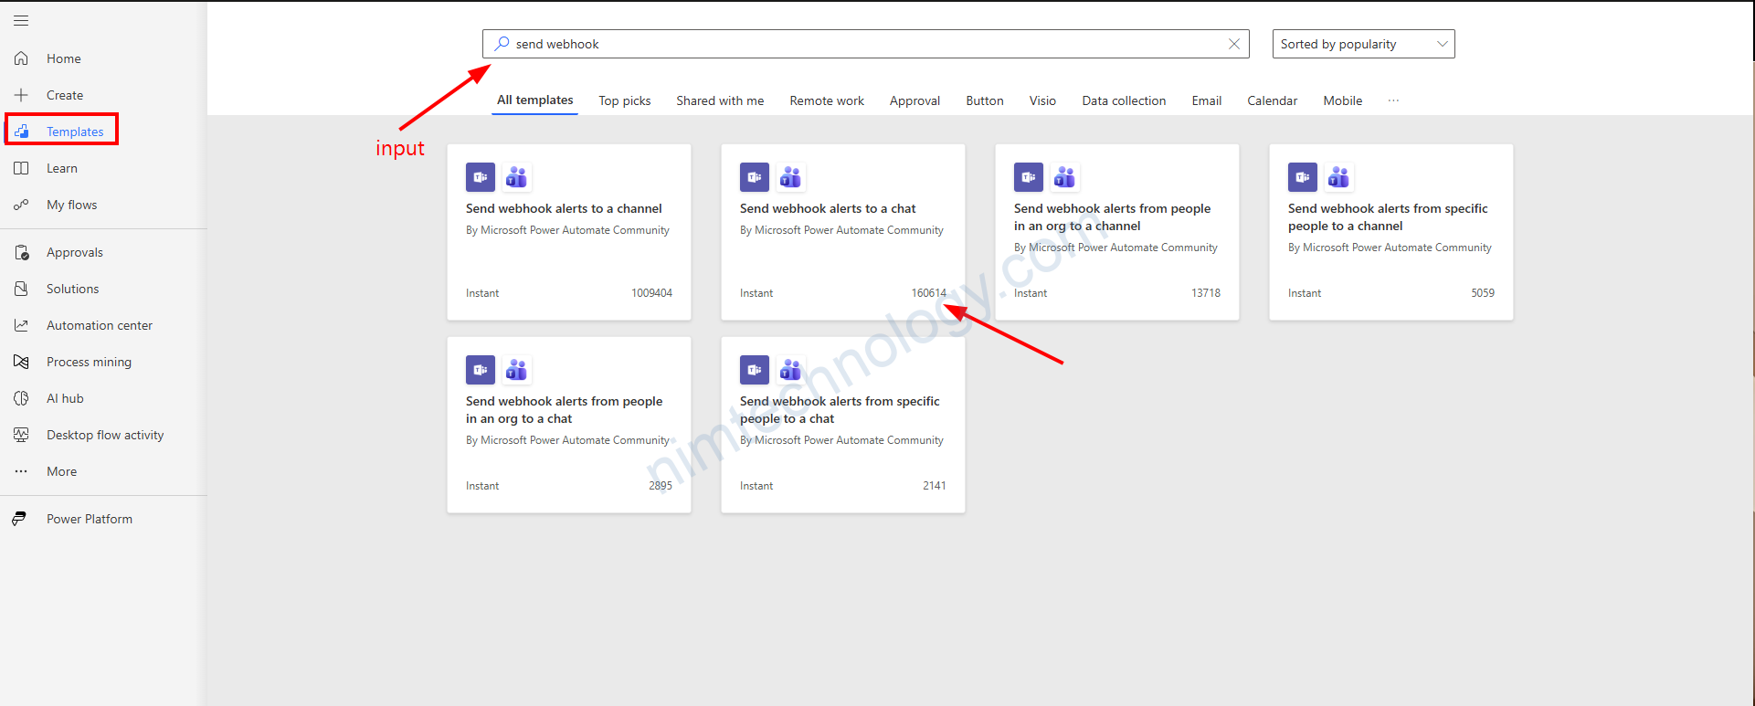Switch to the Top picks tab

coord(625,100)
